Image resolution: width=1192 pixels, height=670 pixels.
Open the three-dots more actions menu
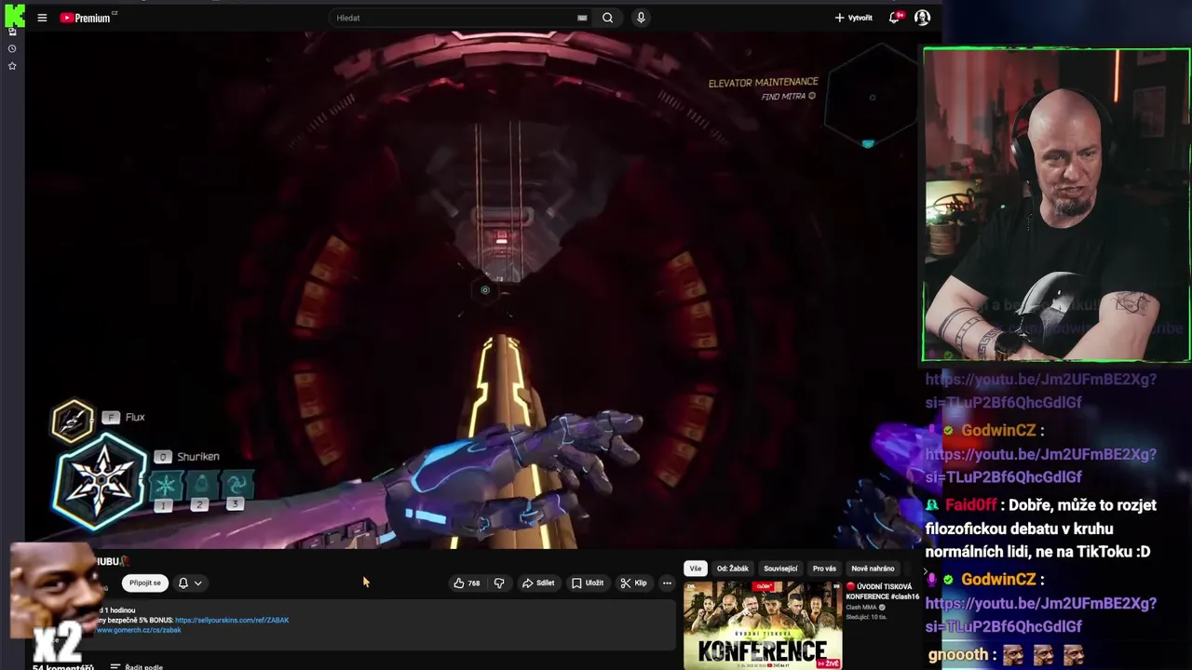point(667,583)
